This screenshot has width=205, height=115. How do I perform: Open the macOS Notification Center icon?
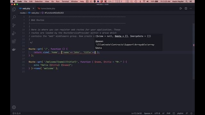pyautogui.click(x=191, y=1)
